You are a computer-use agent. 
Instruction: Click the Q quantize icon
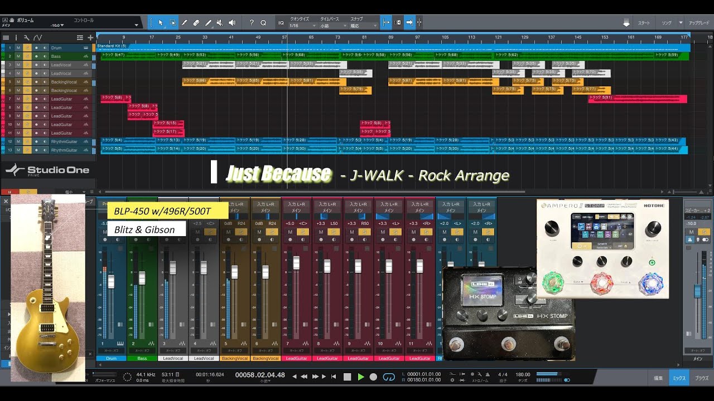(263, 23)
